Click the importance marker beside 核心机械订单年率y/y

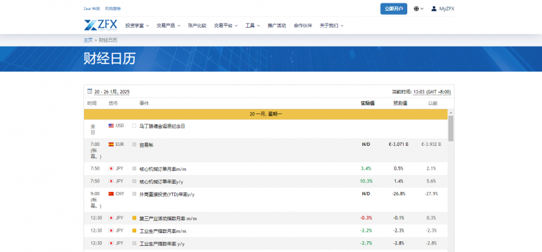coord(134,181)
